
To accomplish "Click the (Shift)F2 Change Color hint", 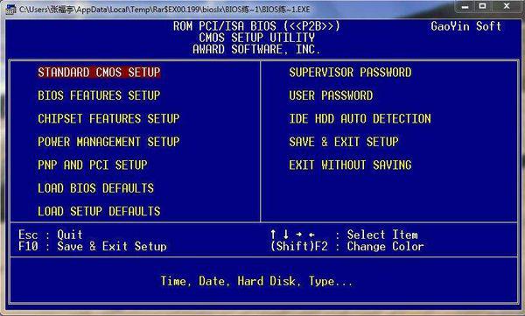I will click(x=346, y=246).
